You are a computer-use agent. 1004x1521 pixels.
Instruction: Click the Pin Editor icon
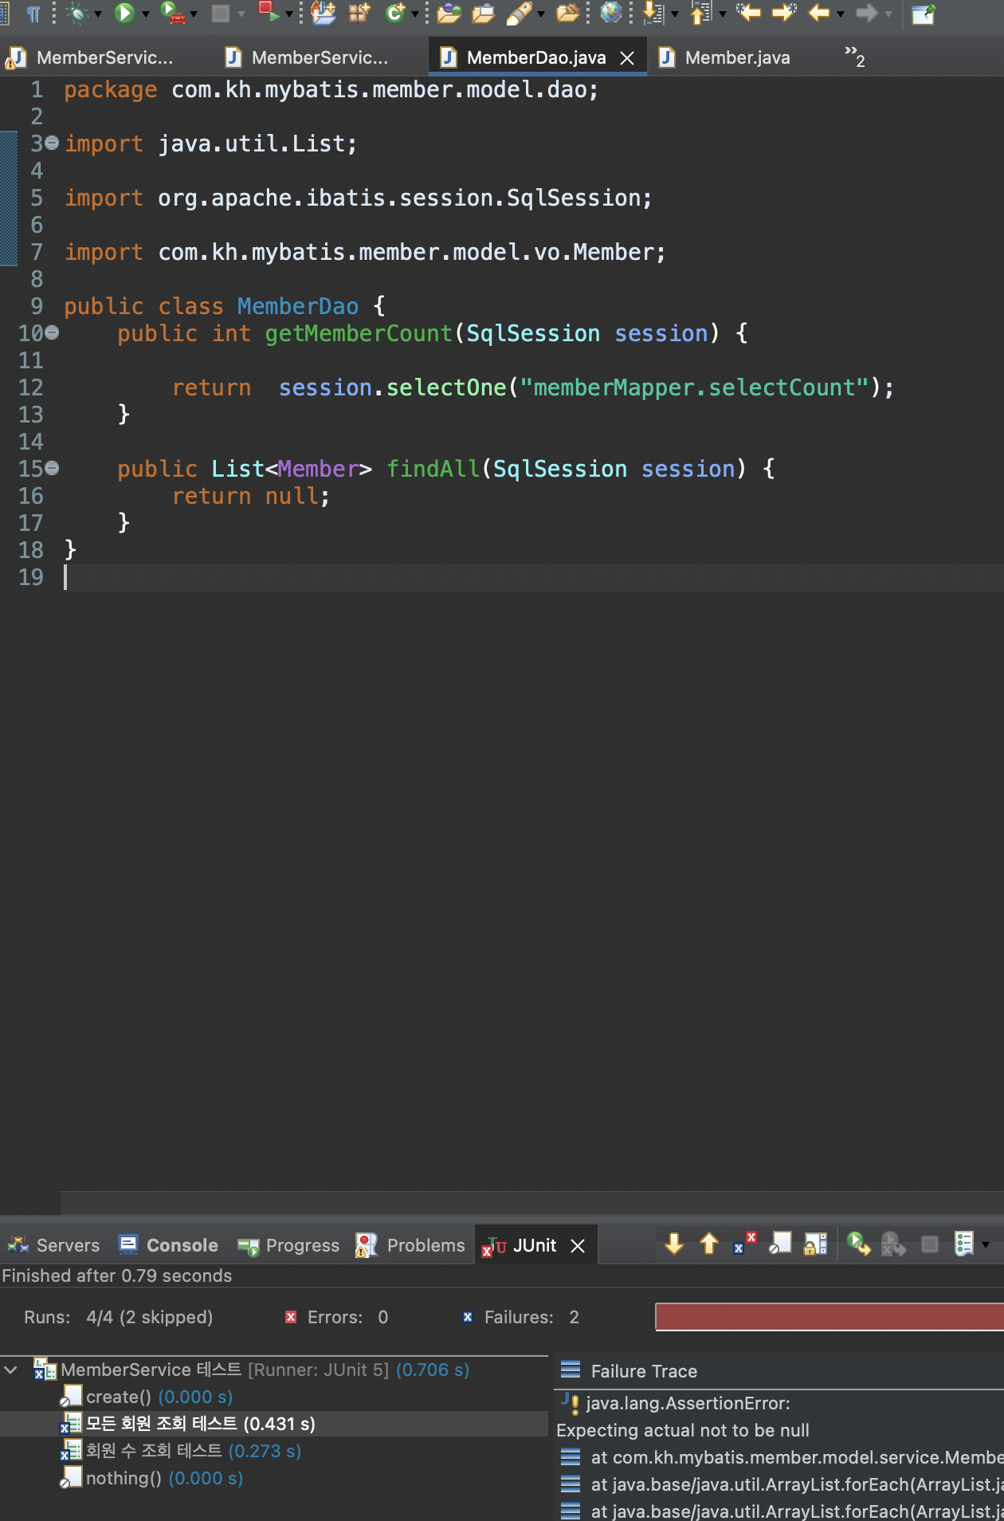point(924,14)
